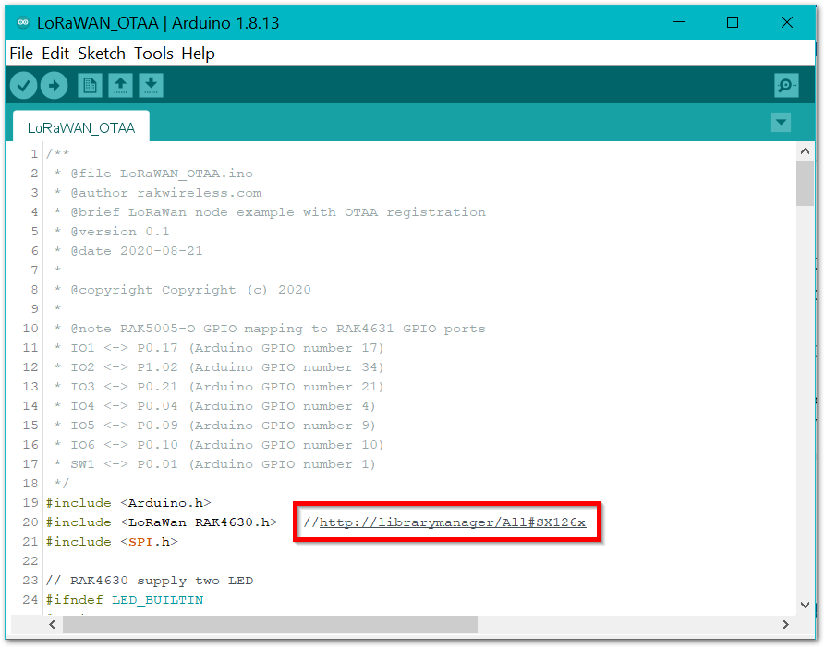Viewport: 825px width, 648px height.
Task: Expand the tab options dropdown arrow
Action: (x=782, y=122)
